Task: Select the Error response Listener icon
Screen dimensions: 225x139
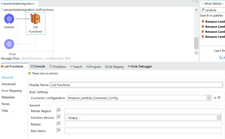Action: click(x=9, y=44)
